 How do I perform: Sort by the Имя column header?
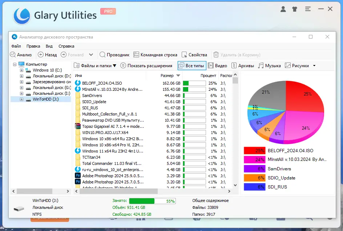click(110, 76)
